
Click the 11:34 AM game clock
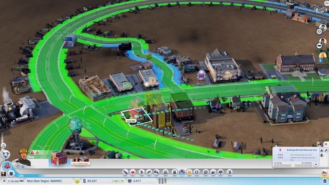pos(13,181)
